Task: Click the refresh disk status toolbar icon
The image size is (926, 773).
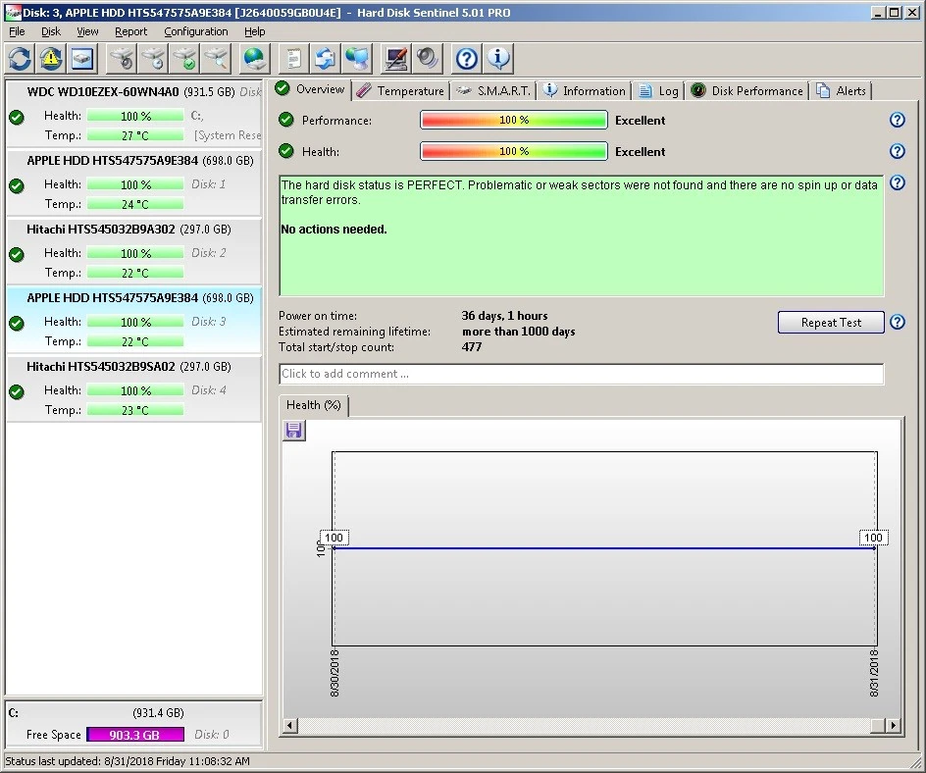Action: coord(20,59)
